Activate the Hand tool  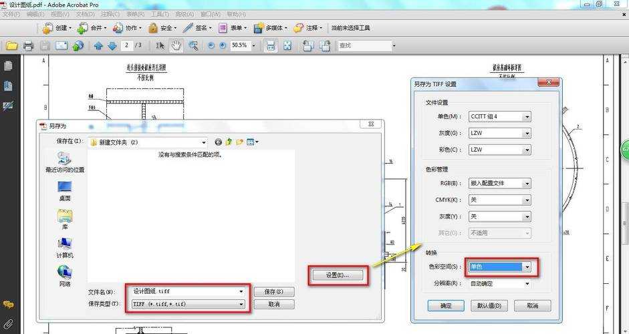[176, 45]
